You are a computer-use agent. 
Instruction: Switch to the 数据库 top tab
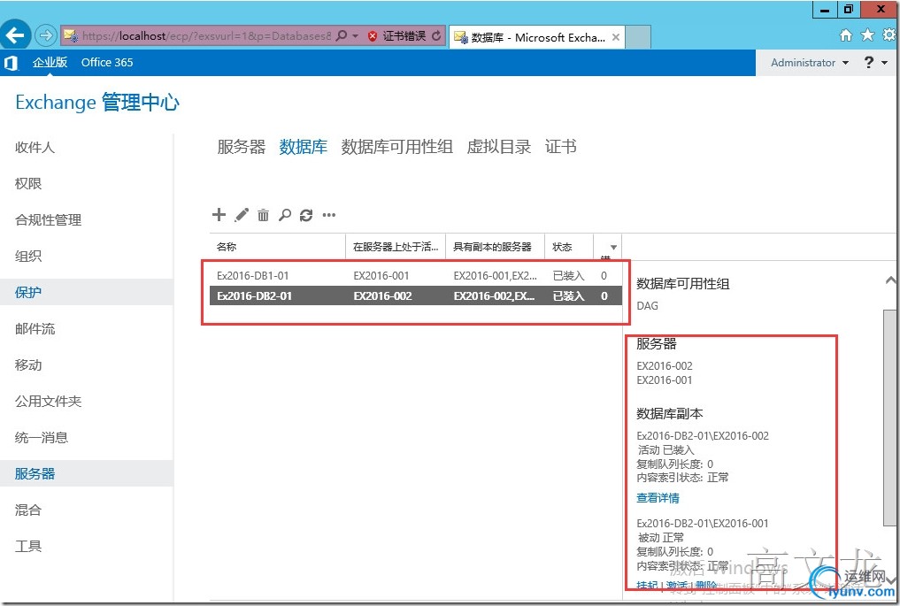point(303,147)
